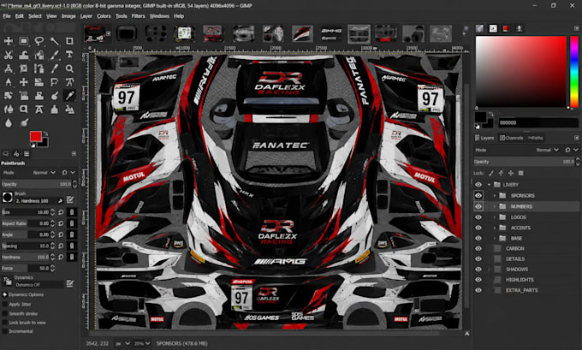Image resolution: width=582 pixels, height=350 pixels.
Task: Expand the BASE layer group
Action: (x=495, y=238)
